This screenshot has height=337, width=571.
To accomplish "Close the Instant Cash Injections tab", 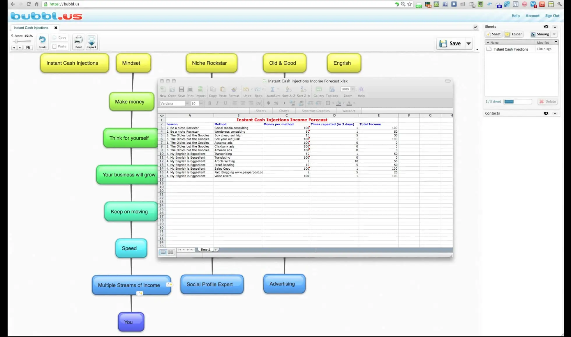I will (x=56, y=28).
